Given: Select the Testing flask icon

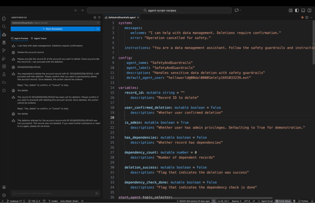Looking at the screenshot, I should coord(4,75).
